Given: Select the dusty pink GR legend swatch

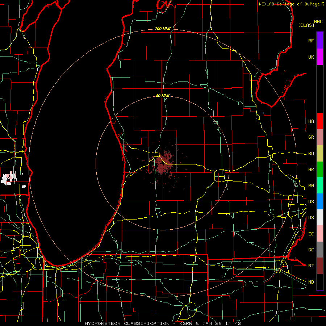Looking at the screenshot, I should click(x=320, y=137).
